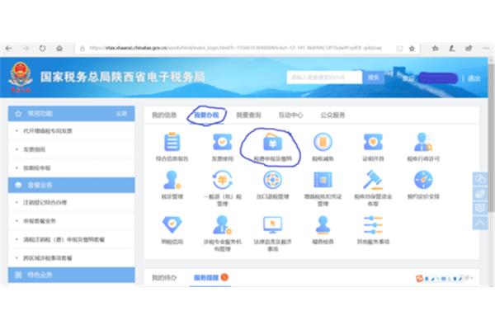Screen dimensions: 495x330
Task: Switch to 公众服务 tab
Action: tap(332, 115)
